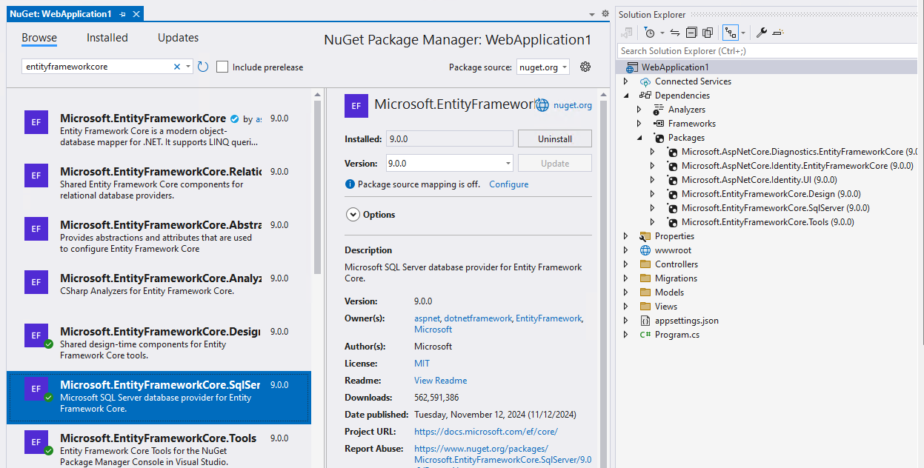Click the wwwroot globe icon
924x468 pixels.
(x=645, y=250)
